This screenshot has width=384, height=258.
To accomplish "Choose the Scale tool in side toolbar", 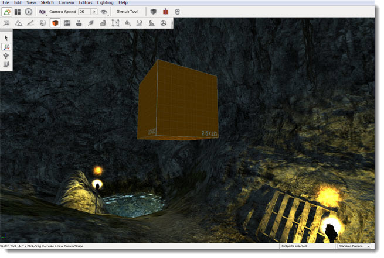I will click(x=6, y=64).
